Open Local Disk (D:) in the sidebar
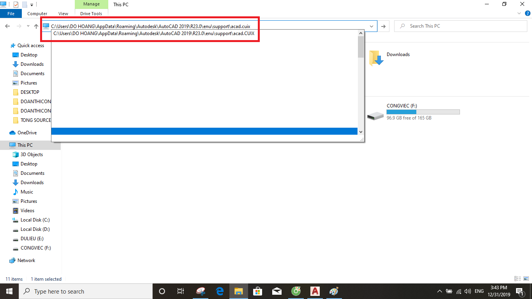The height and width of the screenshot is (299, 532). click(x=35, y=229)
